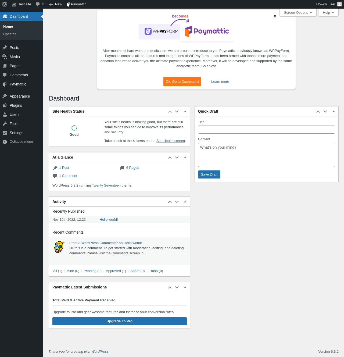This screenshot has width=344, height=357.
Task: Click Ok, Go to Dashboard button
Action: tap(182, 82)
